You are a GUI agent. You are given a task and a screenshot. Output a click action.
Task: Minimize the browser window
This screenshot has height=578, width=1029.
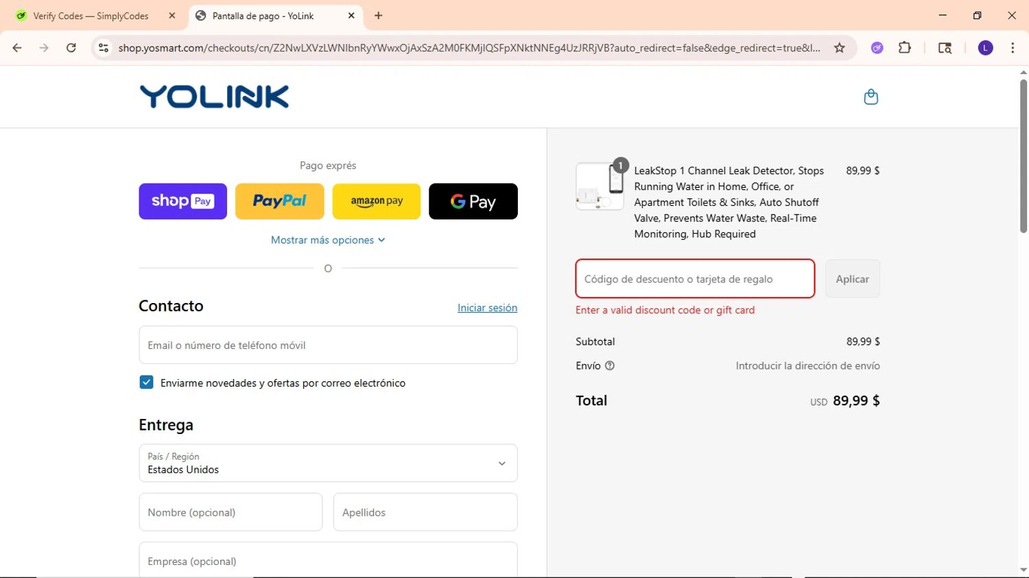pyautogui.click(x=943, y=15)
